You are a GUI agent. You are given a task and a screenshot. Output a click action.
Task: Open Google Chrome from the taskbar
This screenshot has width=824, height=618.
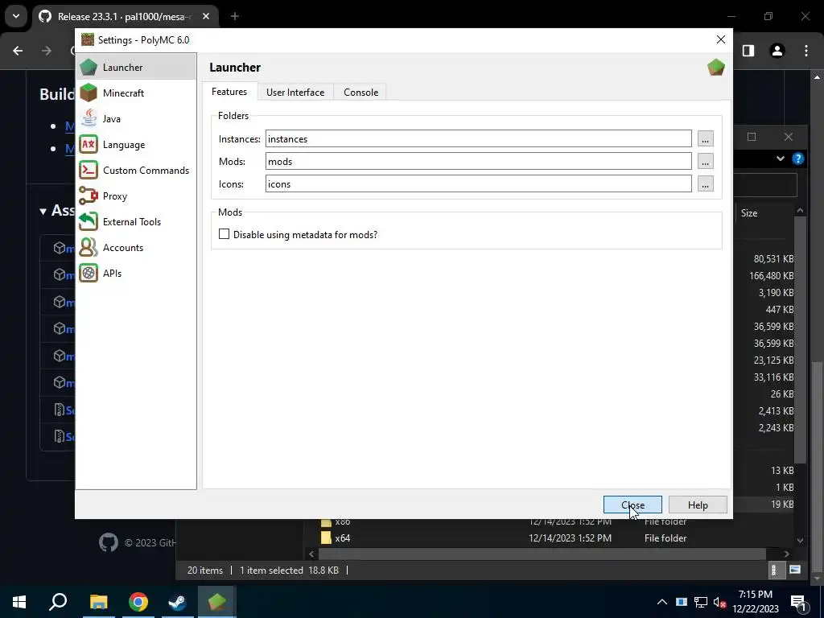point(138,602)
